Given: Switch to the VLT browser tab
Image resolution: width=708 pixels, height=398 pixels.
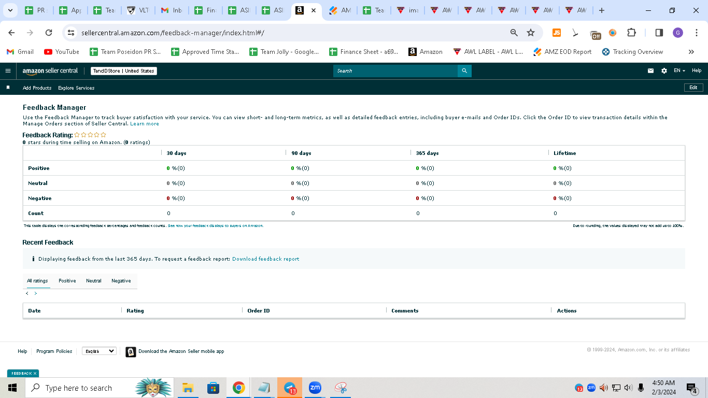Looking at the screenshot, I should (137, 10).
